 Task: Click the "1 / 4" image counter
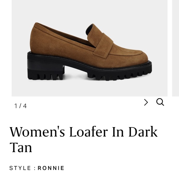21,106
